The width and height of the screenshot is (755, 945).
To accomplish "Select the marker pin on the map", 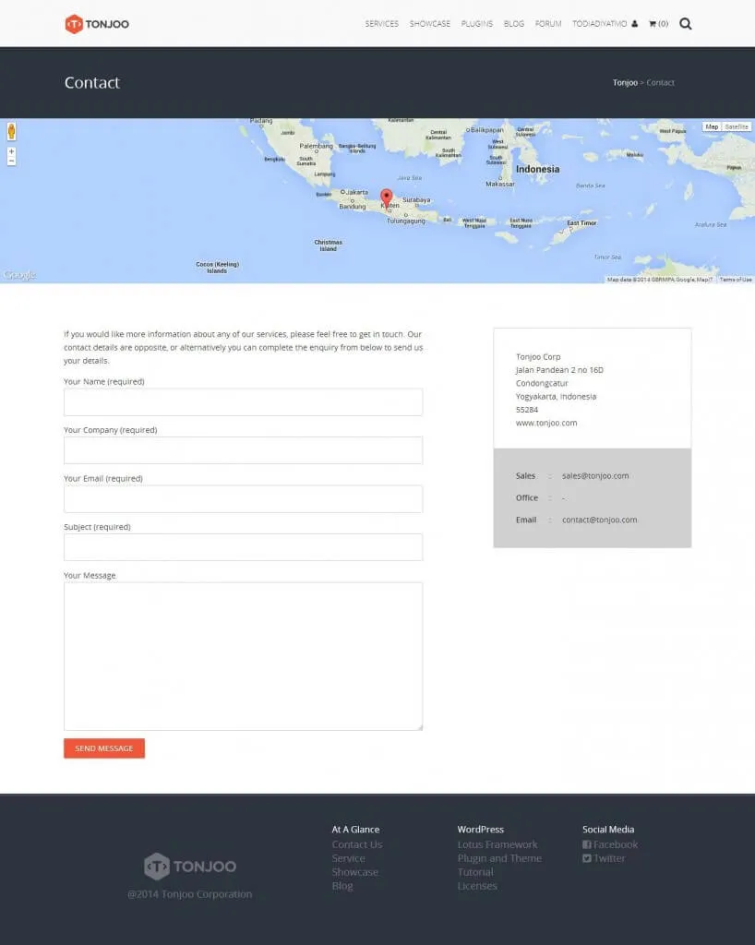I will tap(387, 196).
